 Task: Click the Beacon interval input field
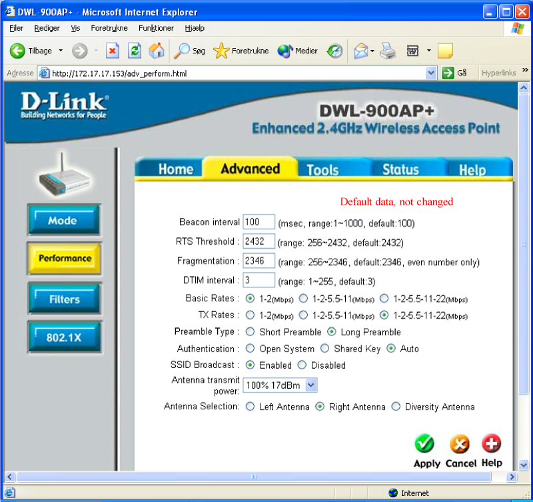259,222
